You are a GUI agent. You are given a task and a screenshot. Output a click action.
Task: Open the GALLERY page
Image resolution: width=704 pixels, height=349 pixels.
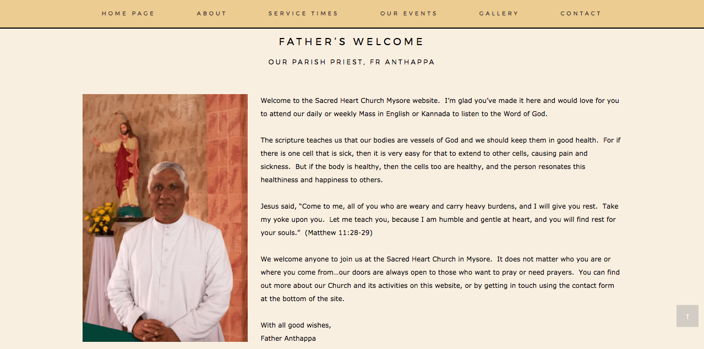499,13
